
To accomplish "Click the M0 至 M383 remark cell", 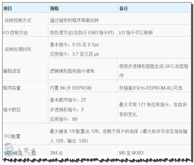I will 131,153.
